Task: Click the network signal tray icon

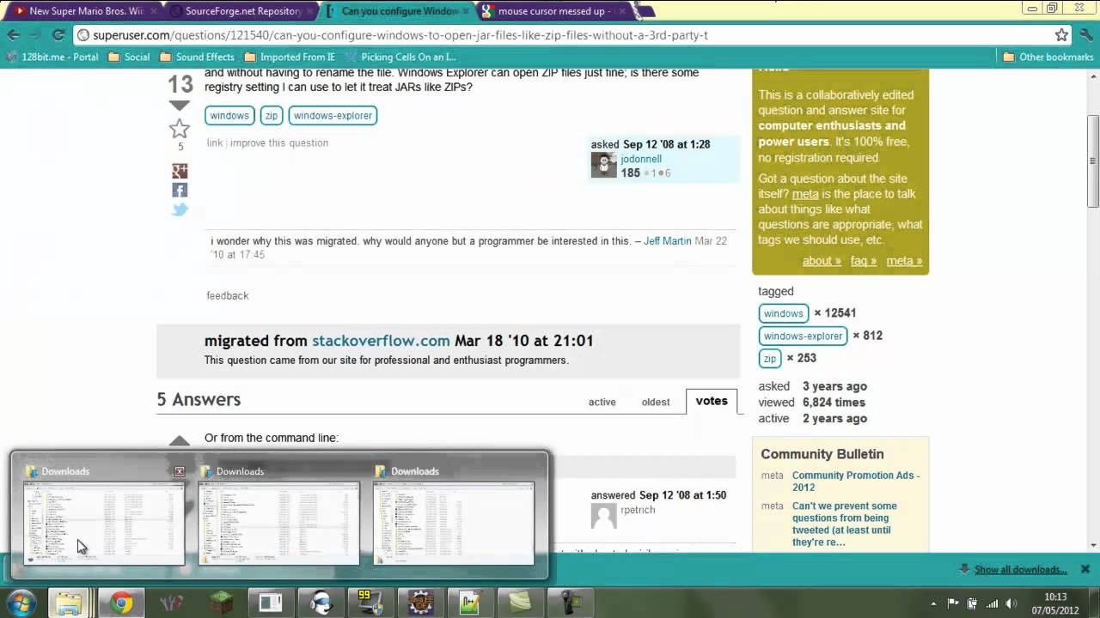Action: (x=993, y=603)
